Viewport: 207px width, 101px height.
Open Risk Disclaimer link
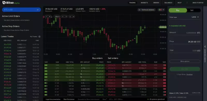click(69, 99)
